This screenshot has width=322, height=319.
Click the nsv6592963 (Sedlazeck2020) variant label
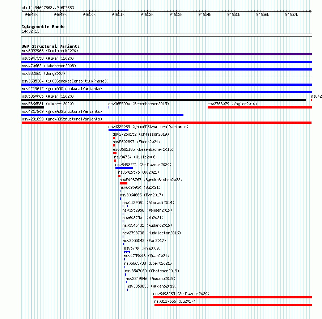pos(50,51)
